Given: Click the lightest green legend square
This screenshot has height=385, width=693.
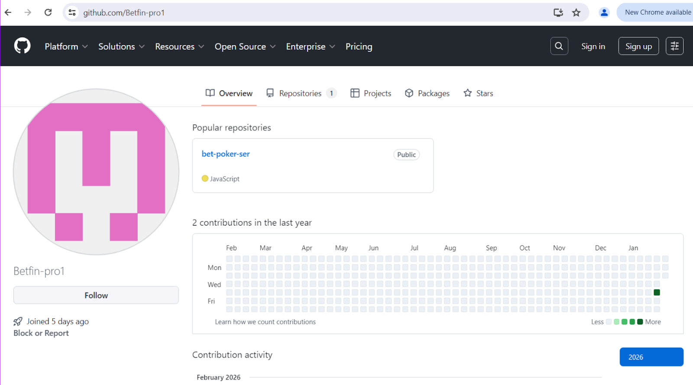Looking at the screenshot, I should [x=617, y=322].
